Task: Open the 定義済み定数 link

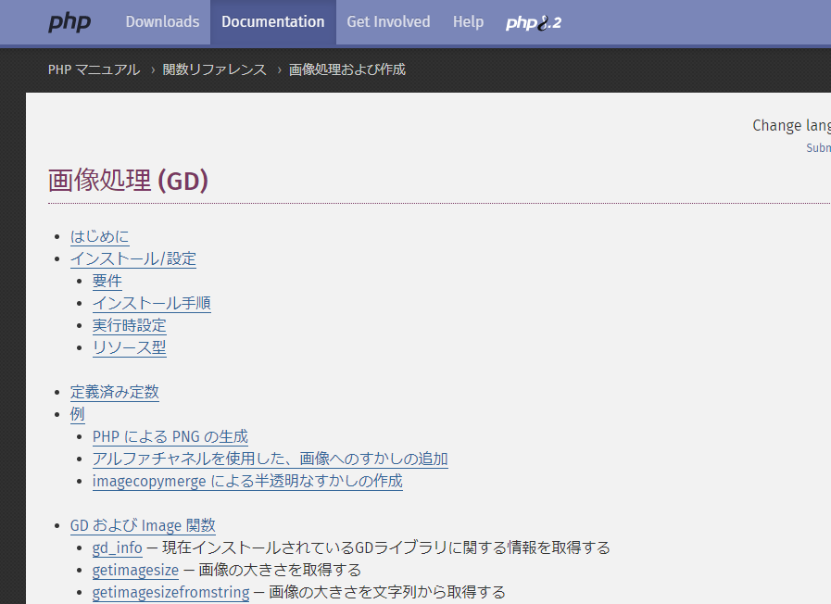Action: pyautogui.click(x=115, y=392)
